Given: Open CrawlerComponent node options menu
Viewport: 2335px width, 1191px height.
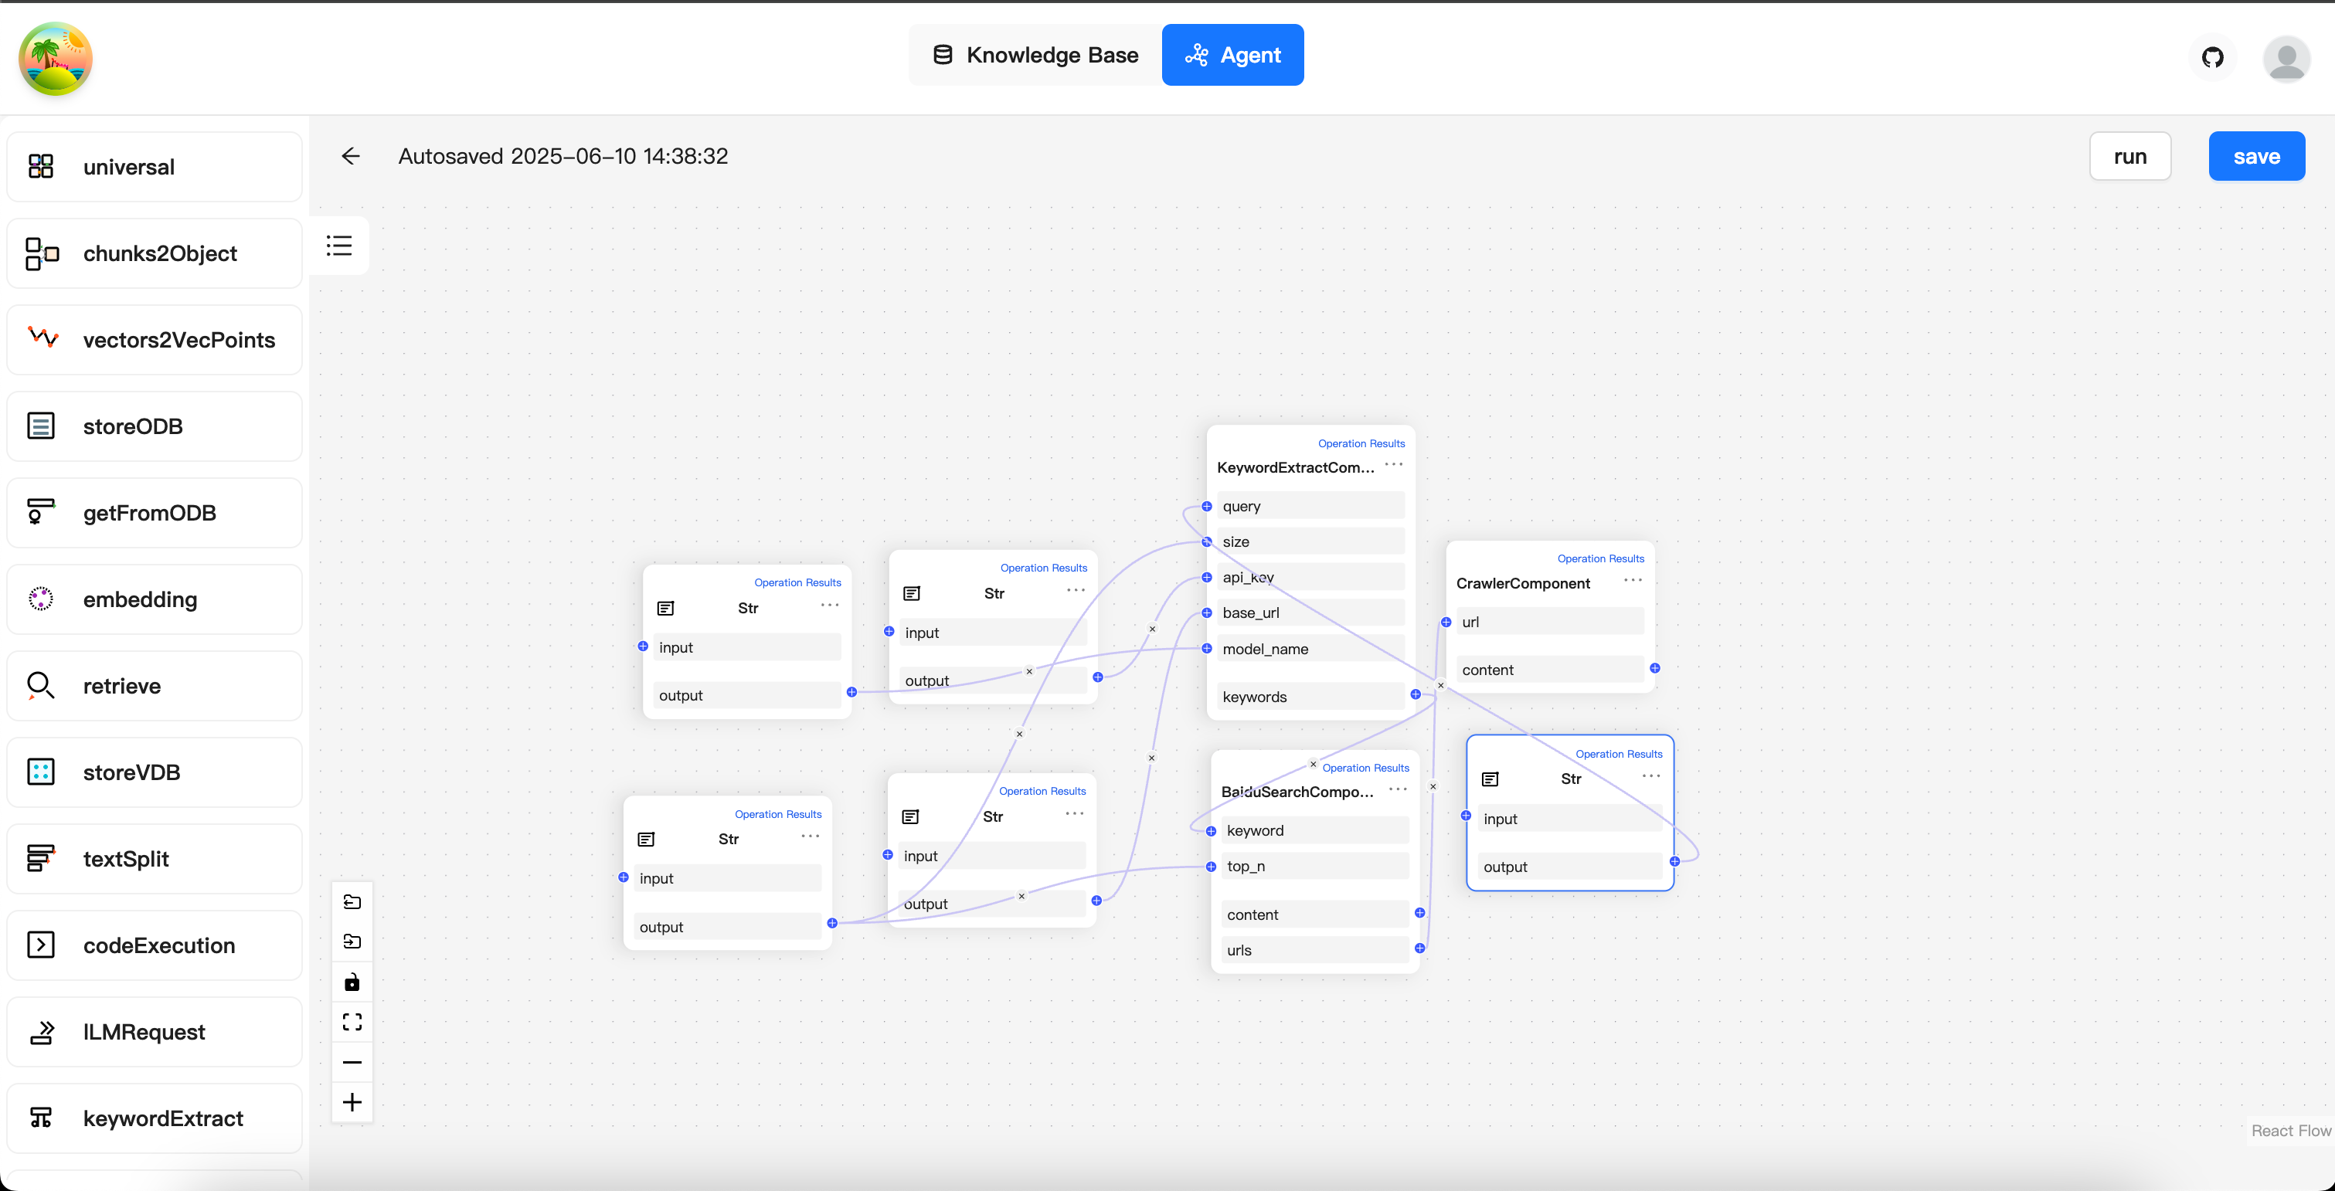Looking at the screenshot, I should [1633, 580].
